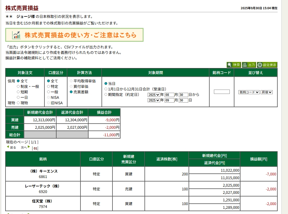
Task: Expand the 昇順 sort order dropdown
Action: [x=266, y=92]
